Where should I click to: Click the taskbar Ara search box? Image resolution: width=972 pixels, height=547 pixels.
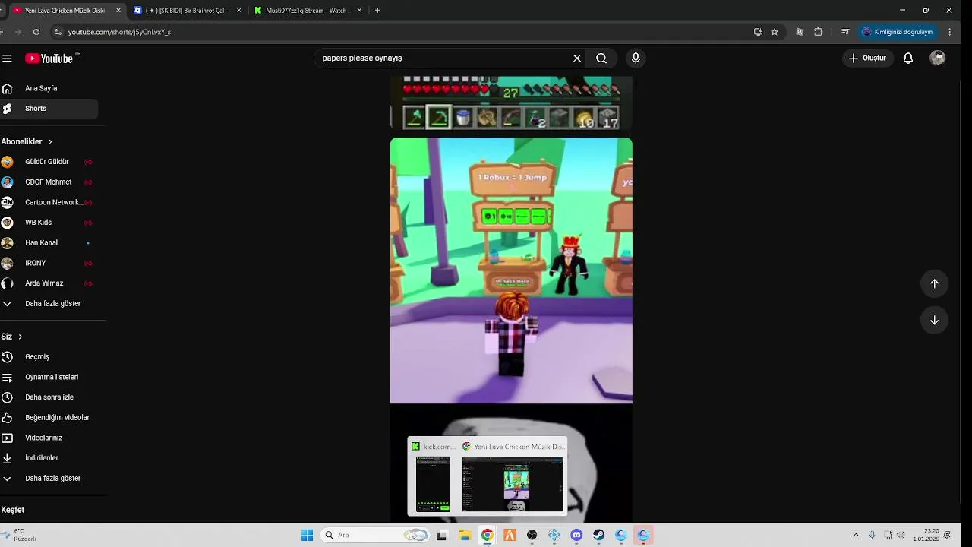[x=375, y=535]
